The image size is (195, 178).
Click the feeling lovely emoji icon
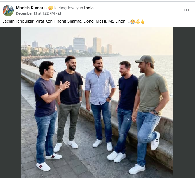coord(51,8)
